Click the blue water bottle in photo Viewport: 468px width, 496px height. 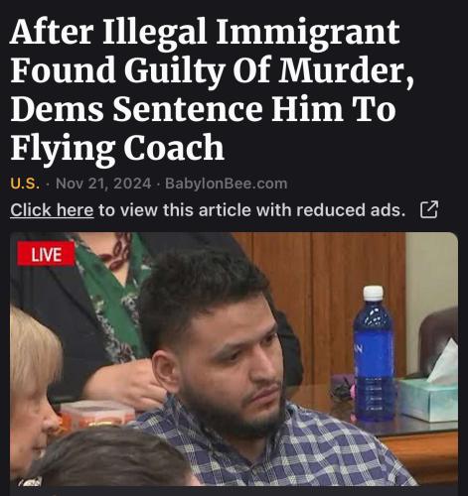point(374,354)
